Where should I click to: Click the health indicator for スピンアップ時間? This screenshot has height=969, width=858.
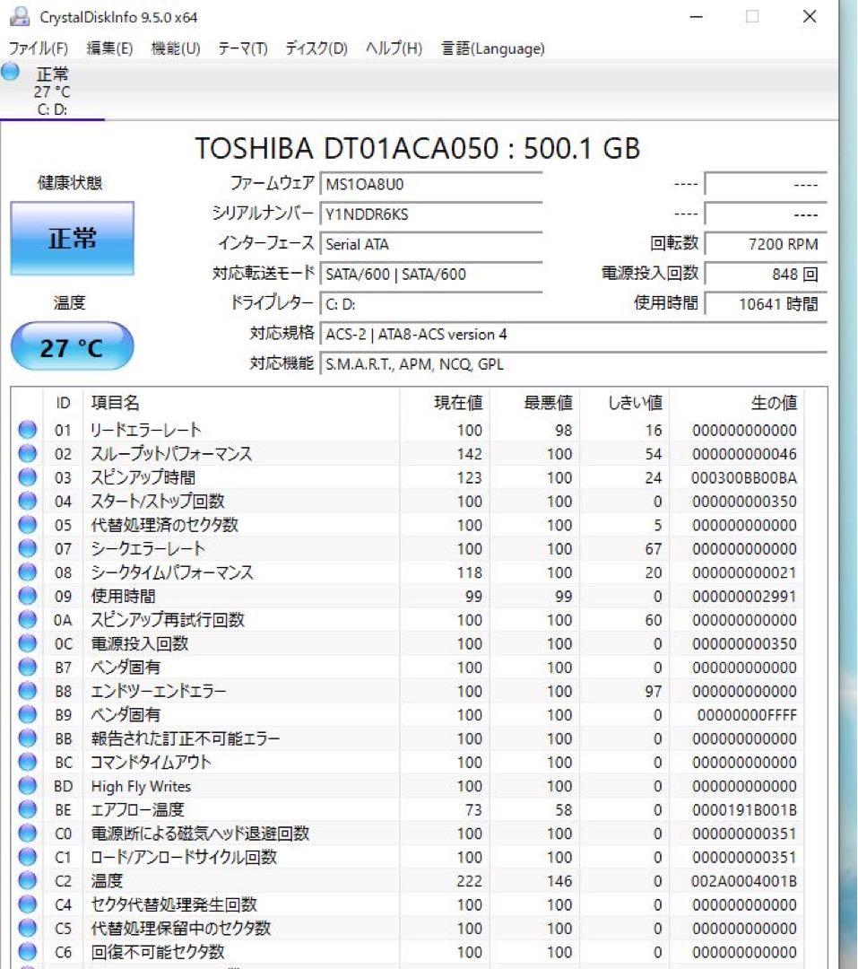(26, 477)
